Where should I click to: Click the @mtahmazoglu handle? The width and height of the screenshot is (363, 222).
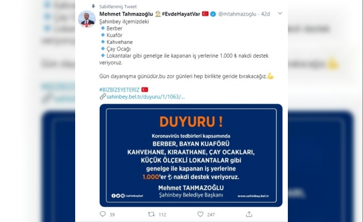237,14
